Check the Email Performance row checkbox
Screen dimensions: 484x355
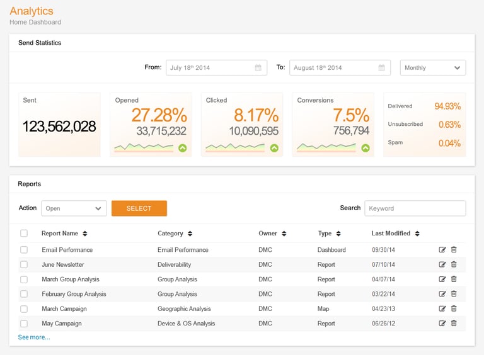click(24, 250)
